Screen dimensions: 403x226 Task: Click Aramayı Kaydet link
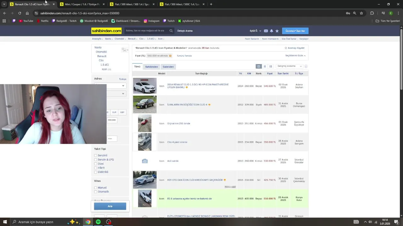[x=294, y=48]
